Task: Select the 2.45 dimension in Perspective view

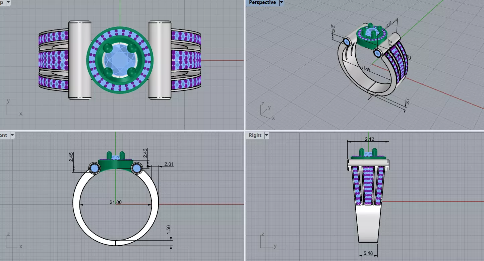Action: click(334, 29)
